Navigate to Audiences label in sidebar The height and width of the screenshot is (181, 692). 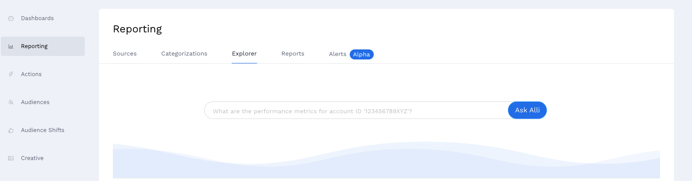35,102
